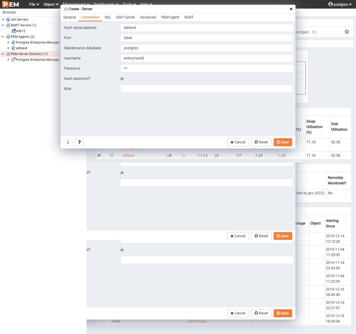Click the question mark help button

(79, 142)
